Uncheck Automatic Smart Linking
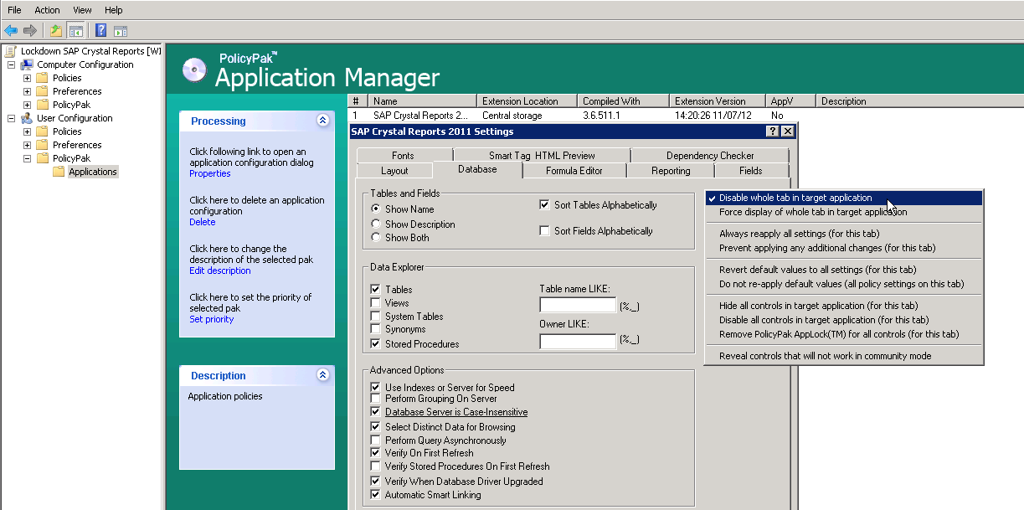Image resolution: width=1024 pixels, height=510 pixels. click(x=376, y=495)
